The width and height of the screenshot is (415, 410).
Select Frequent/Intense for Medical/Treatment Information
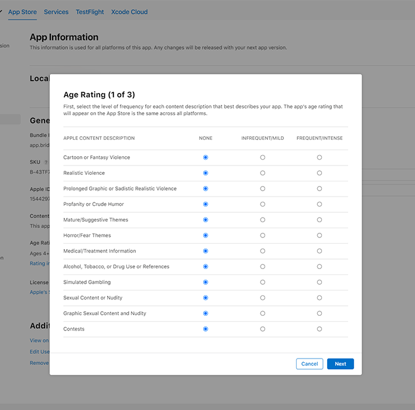pyautogui.click(x=320, y=251)
